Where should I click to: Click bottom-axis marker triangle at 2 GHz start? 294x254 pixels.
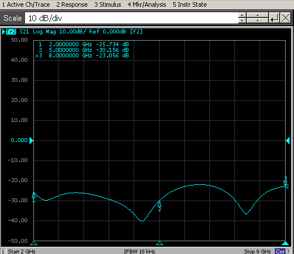point(34,243)
